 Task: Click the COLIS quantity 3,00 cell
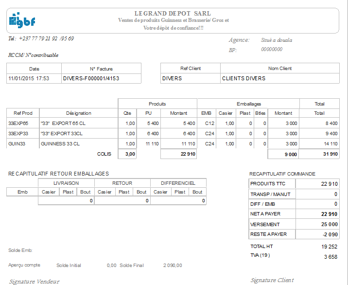[130, 154]
